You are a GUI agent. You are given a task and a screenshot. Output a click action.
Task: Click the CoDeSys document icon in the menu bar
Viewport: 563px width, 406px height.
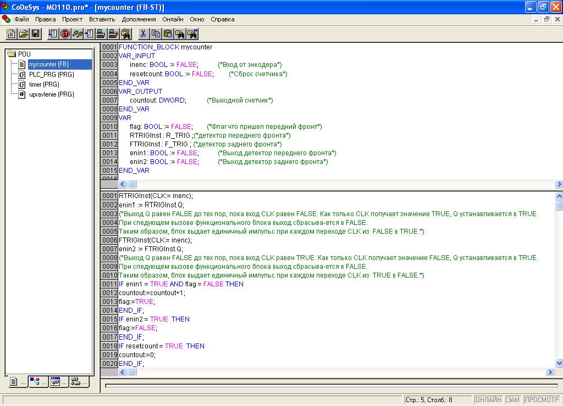(x=6, y=19)
